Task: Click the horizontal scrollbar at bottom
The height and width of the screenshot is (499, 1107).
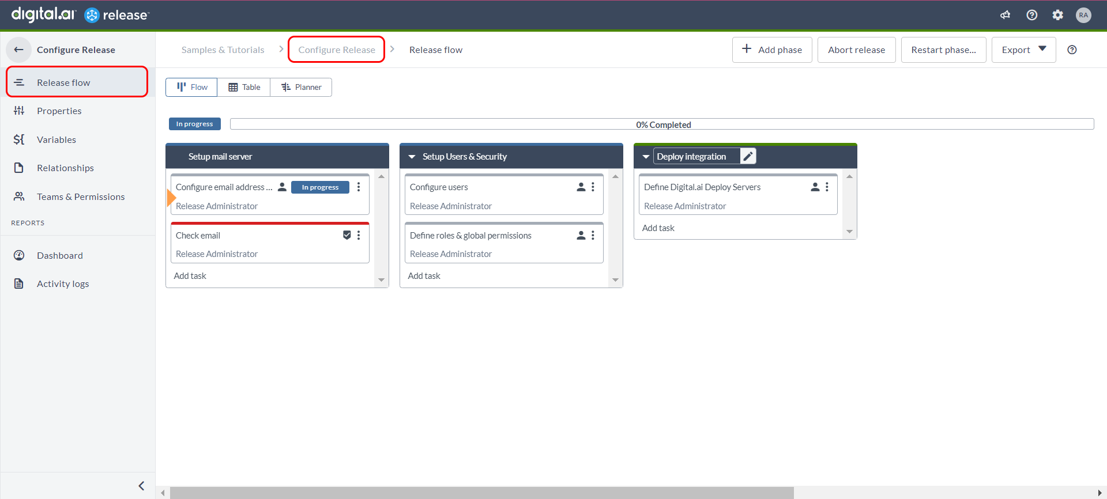Action: (x=482, y=493)
